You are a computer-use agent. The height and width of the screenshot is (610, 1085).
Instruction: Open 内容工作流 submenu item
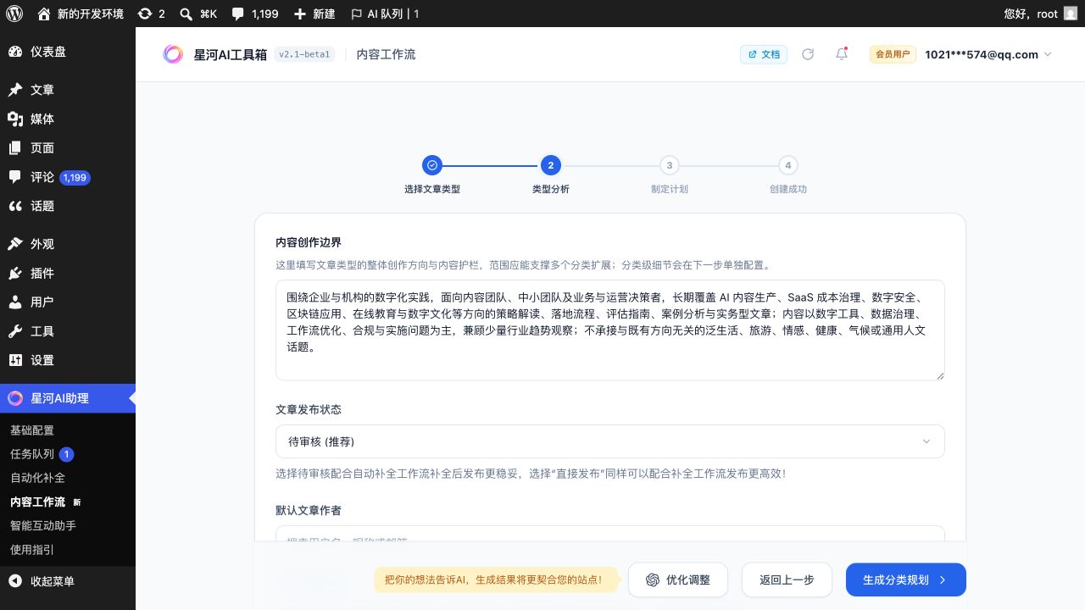coord(37,502)
